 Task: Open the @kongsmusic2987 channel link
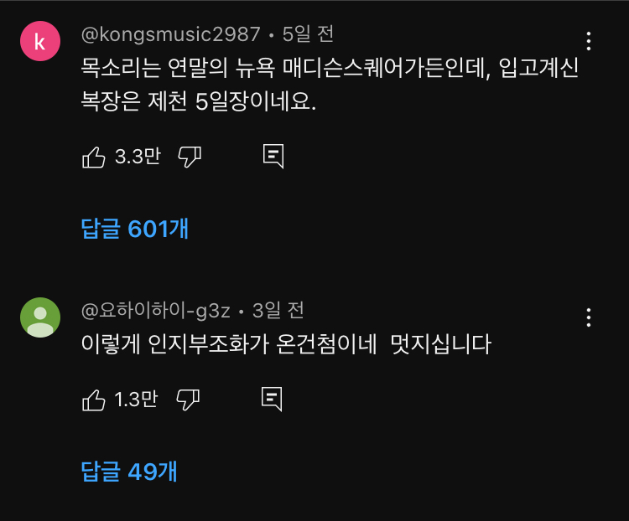(x=170, y=34)
